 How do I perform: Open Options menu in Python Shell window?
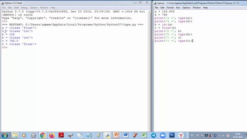coord(34,8)
